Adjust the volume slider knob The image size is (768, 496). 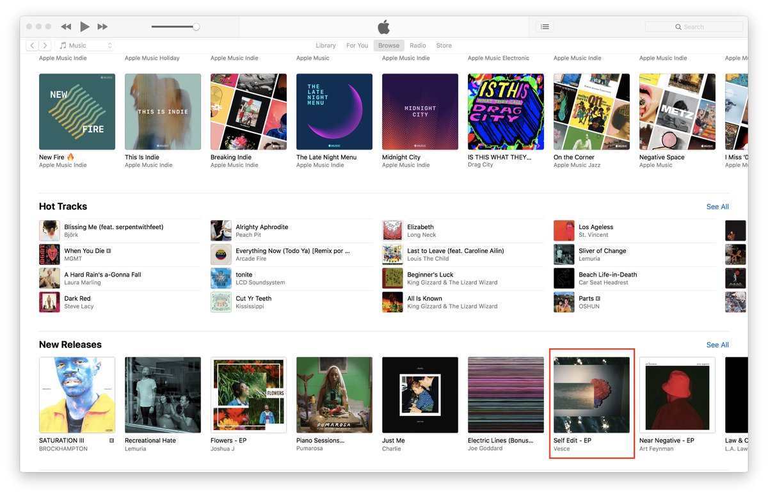196,27
